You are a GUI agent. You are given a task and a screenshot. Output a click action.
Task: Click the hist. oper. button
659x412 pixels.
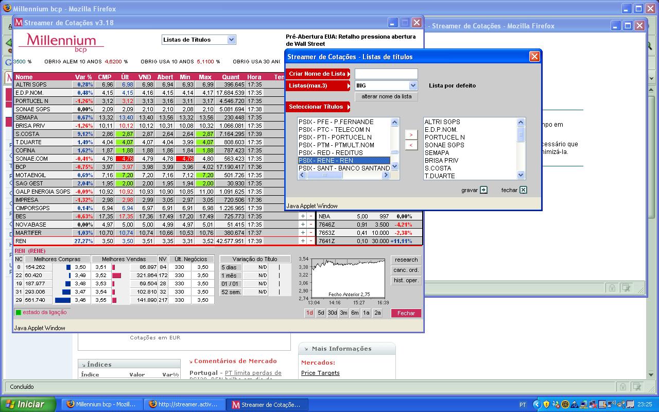point(406,281)
